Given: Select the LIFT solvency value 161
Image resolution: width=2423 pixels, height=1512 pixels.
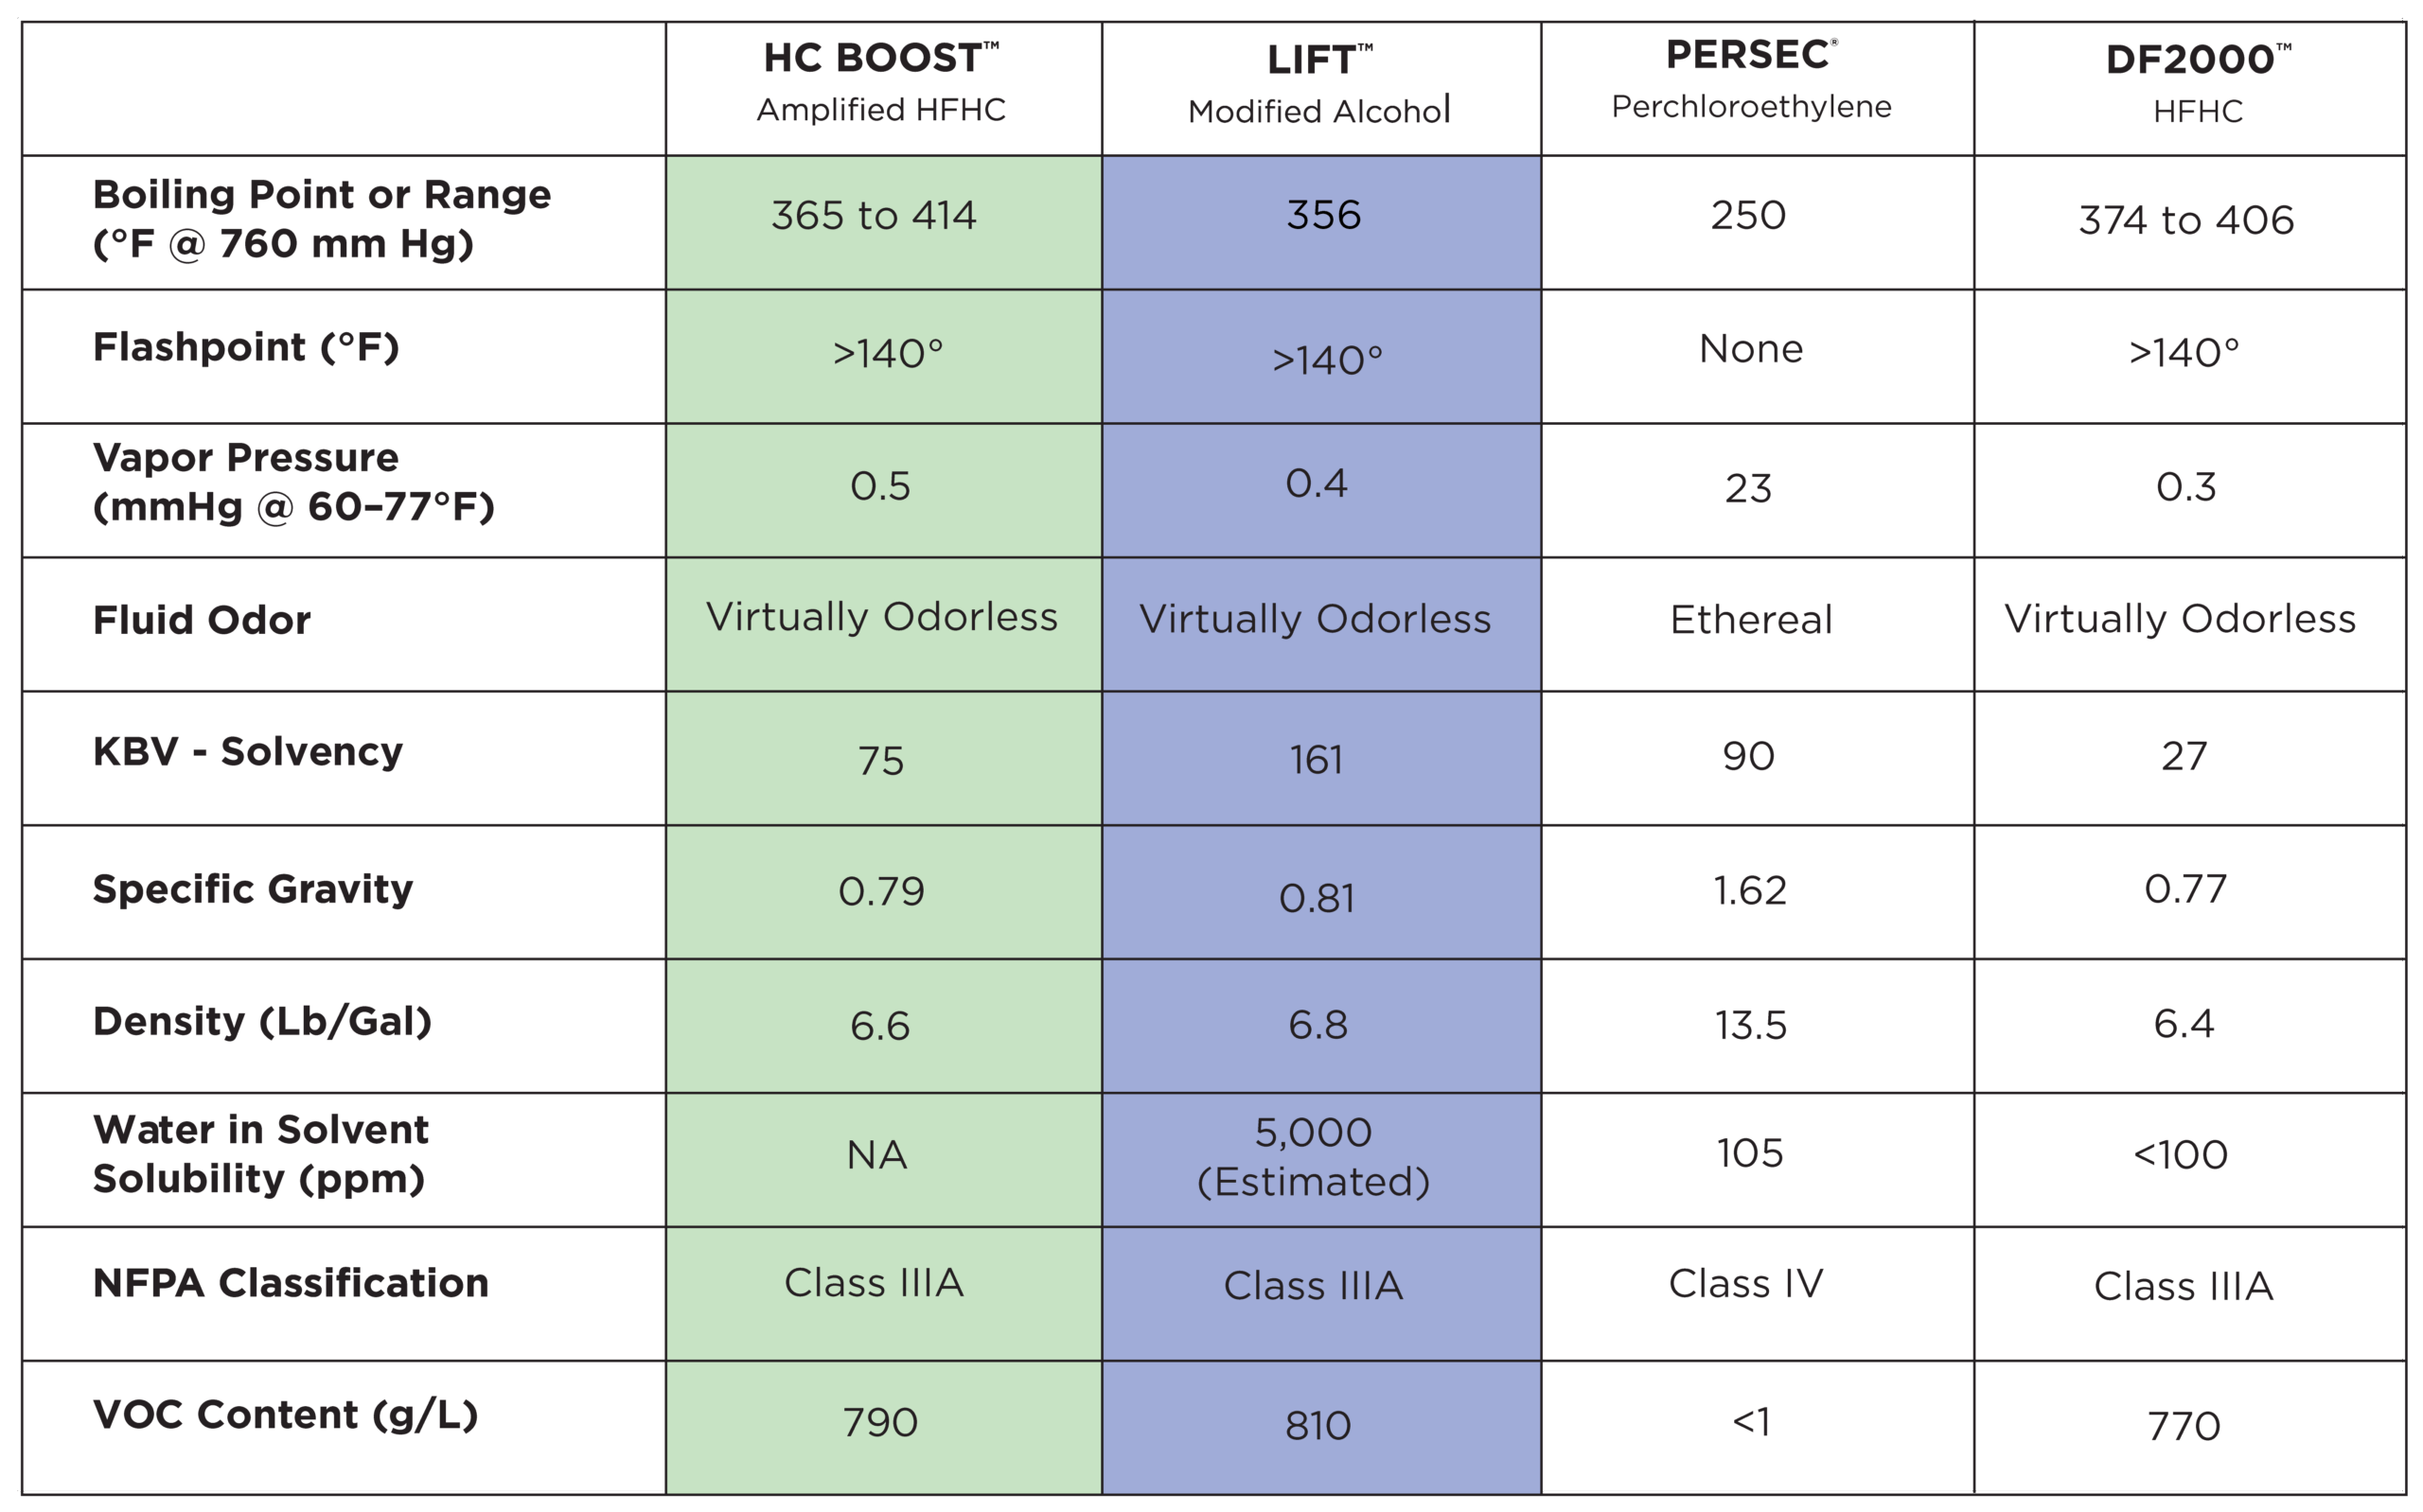Looking at the screenshot, I should [1316, 760].
